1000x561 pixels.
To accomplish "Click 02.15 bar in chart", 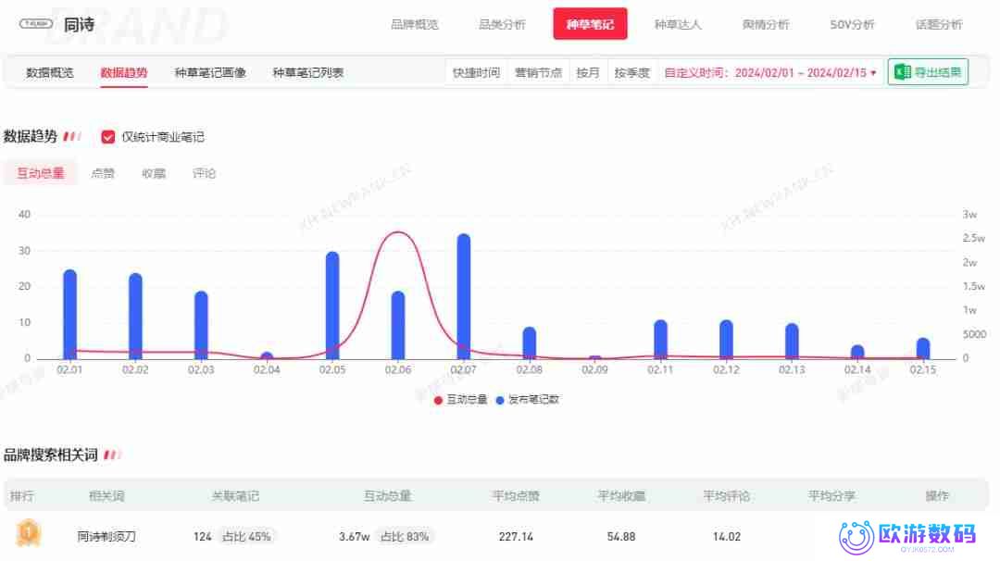I will click(x=923, y=348).
